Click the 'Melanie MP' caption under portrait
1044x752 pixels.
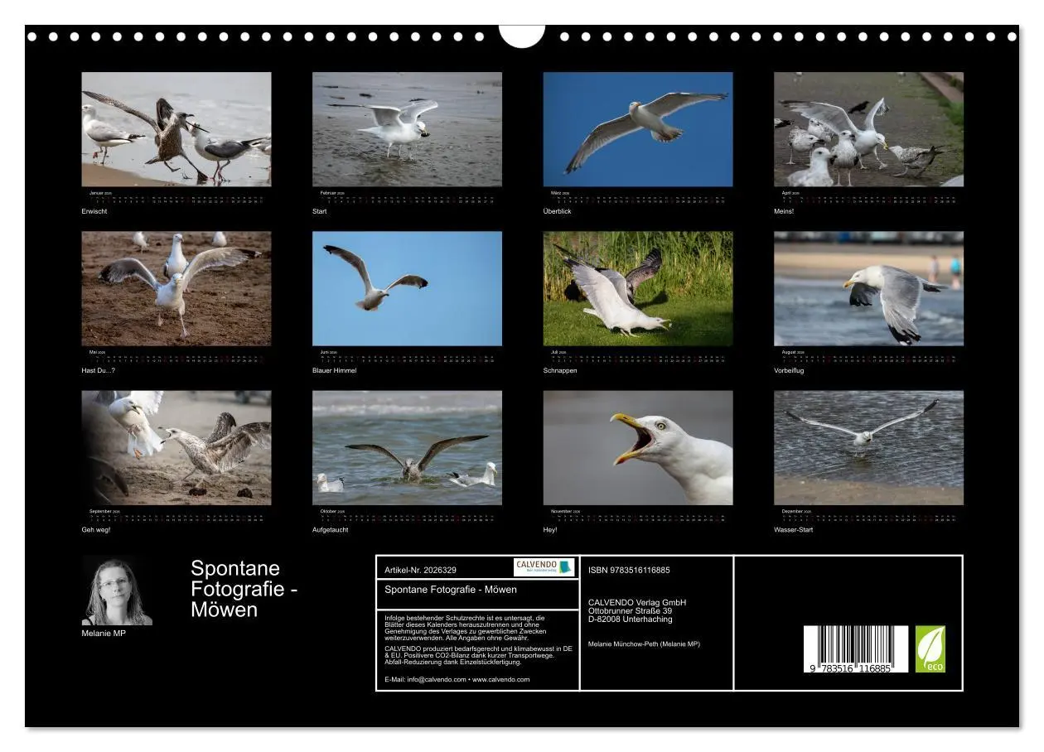pos(104,634)
